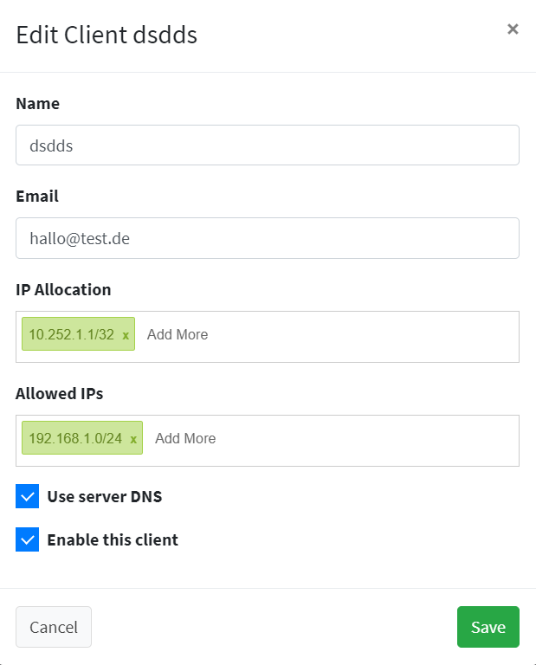Click the "Use server DNS" label text
The height and width of the screenshot is (665, 536).
(x=105, y=497)
